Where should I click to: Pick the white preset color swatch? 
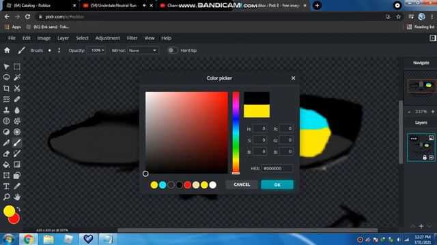(212, 184)
